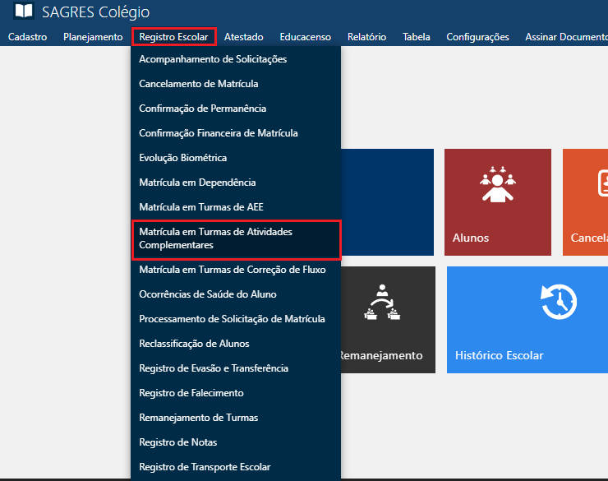This screenshot has height=481, width=608.
Task: Open the Educacenso menu
Action: pyautogui.click(x=305, y=37)
